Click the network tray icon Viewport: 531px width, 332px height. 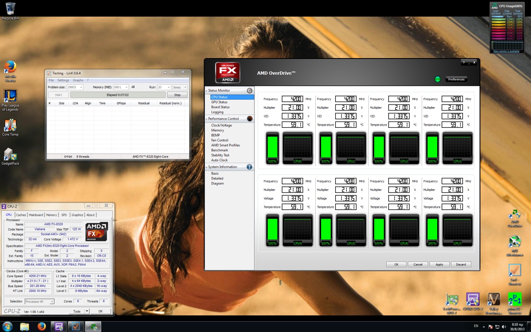tap(497, 326)
